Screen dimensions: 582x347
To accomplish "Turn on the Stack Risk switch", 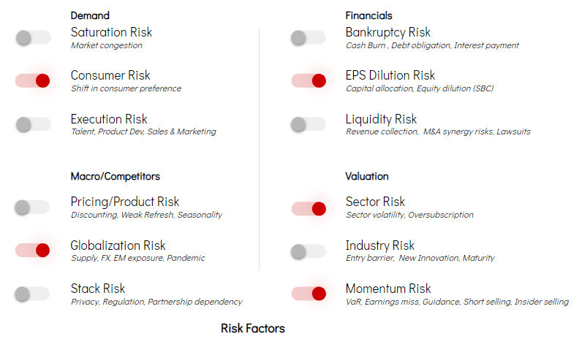I will (32, 294).
